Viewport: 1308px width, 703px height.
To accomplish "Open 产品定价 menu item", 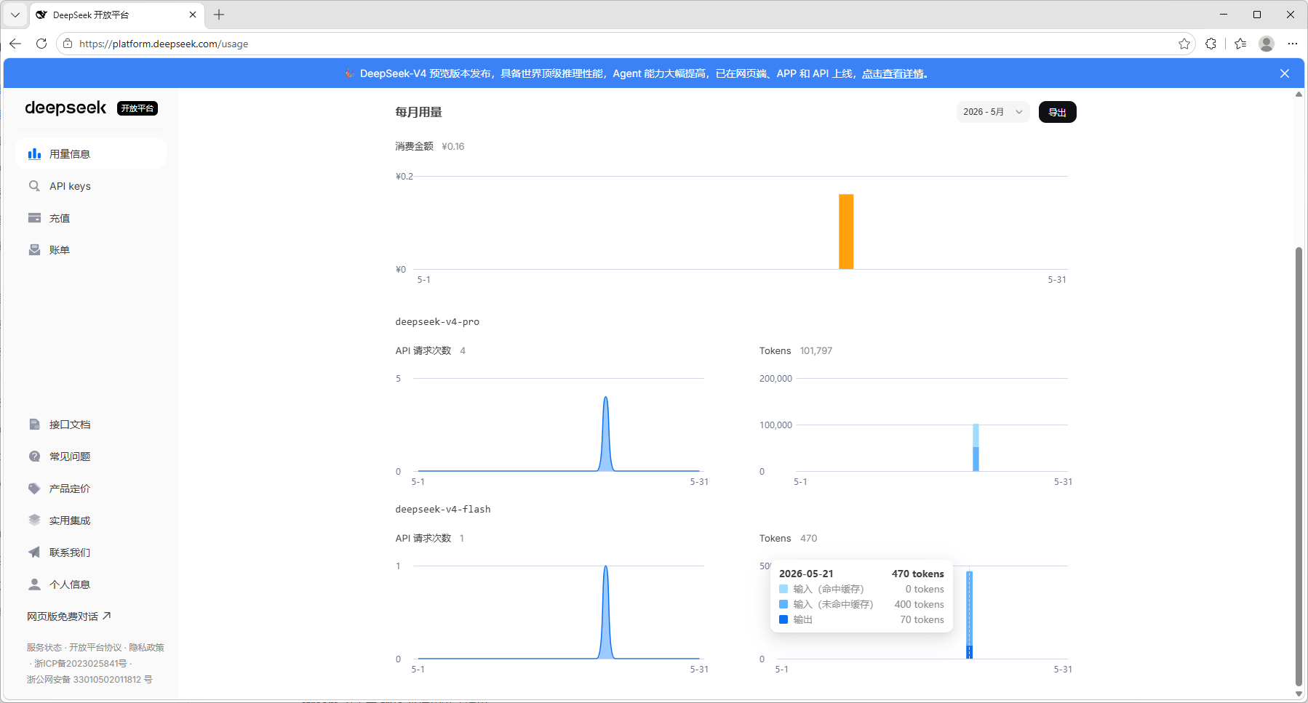I will [91, 489].
